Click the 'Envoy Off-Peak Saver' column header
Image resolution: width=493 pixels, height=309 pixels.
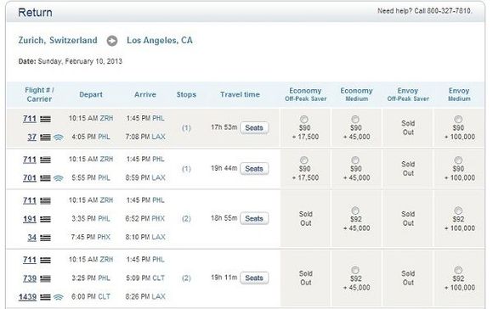click(408, 94)
